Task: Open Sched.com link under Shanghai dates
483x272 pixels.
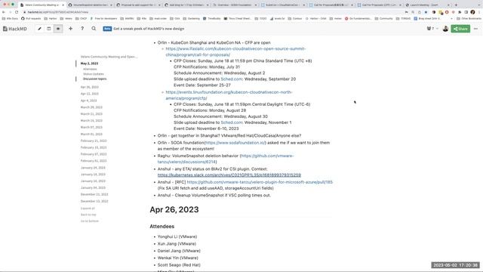Action: click(x=232, y=79)
